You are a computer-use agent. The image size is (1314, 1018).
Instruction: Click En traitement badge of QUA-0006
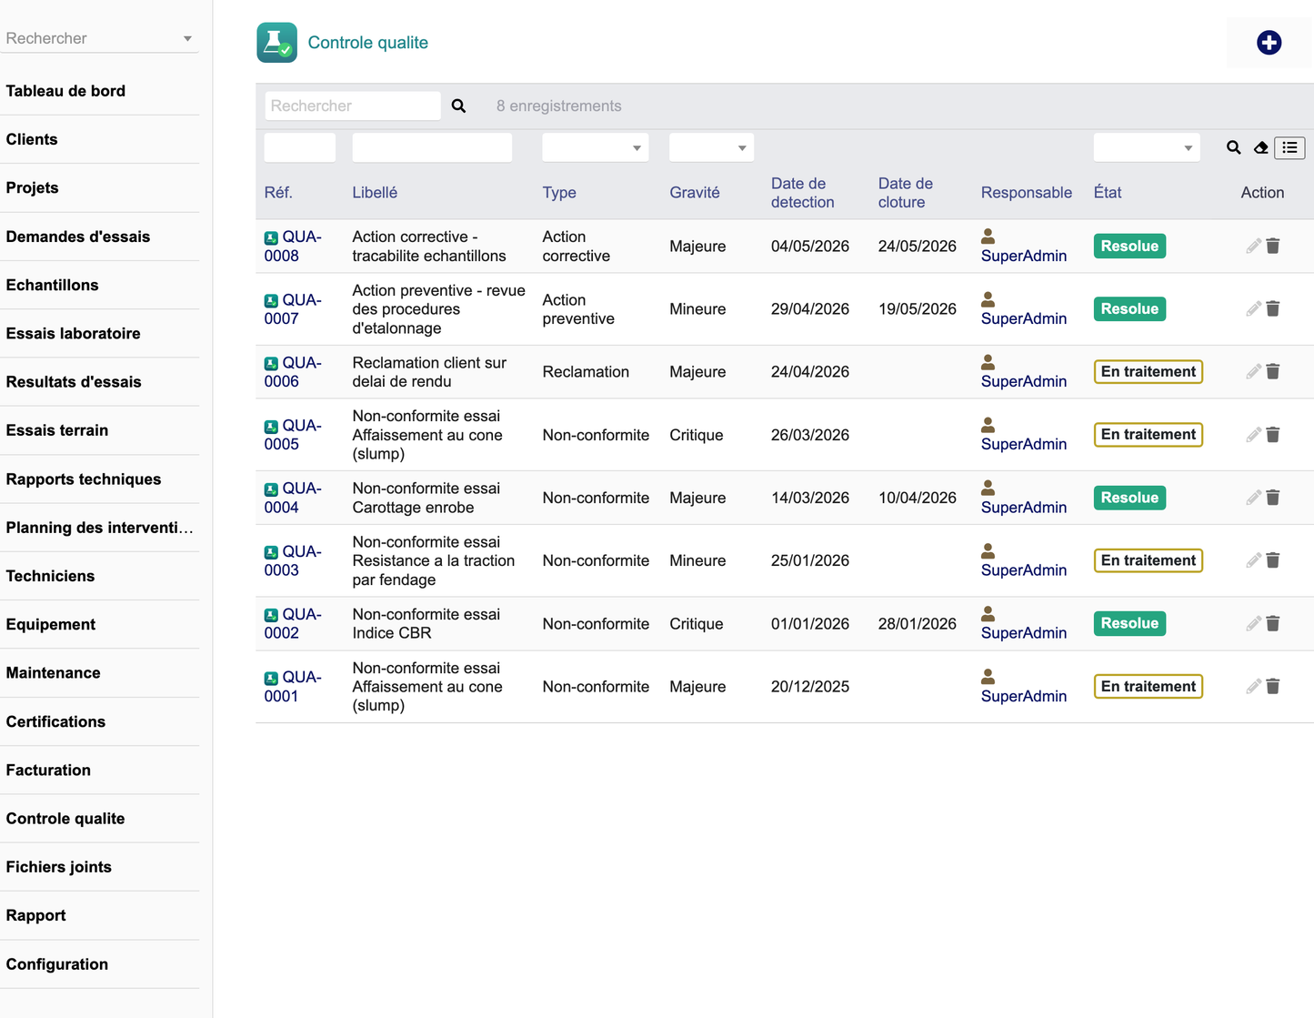pos(1148,371)
